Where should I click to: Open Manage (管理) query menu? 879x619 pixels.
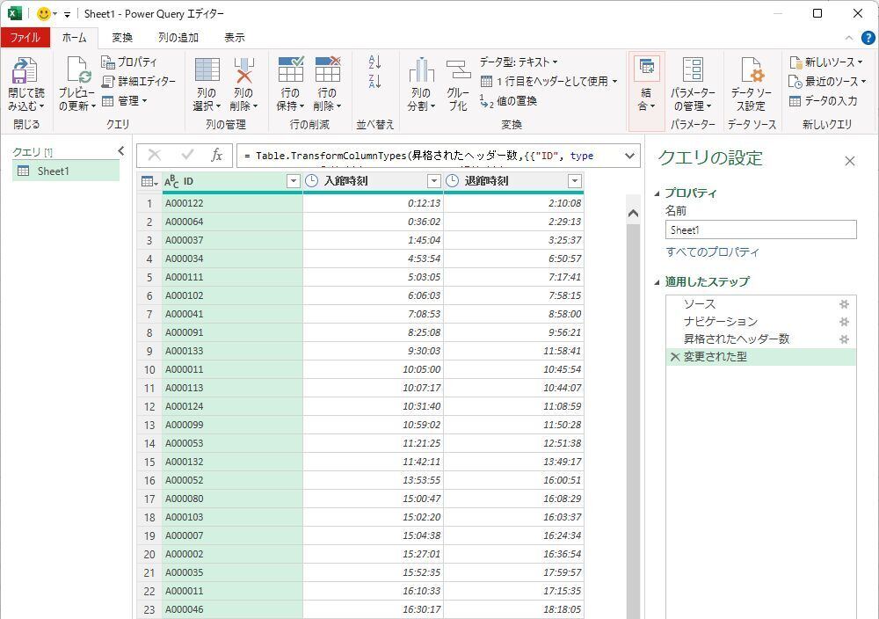coord(125,101)
